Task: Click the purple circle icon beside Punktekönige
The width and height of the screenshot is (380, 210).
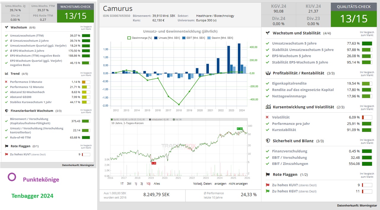Action: point(12,177)
